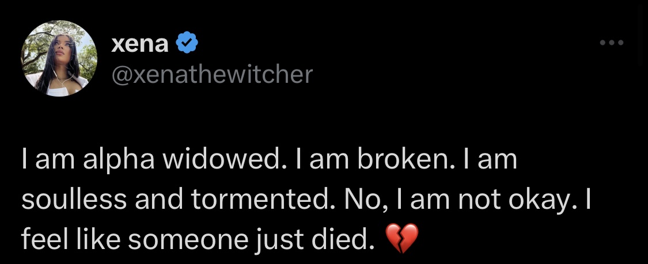Visit the @xenathewitcher handle
This screenshot has height=264, width=648.
point(212,75)
